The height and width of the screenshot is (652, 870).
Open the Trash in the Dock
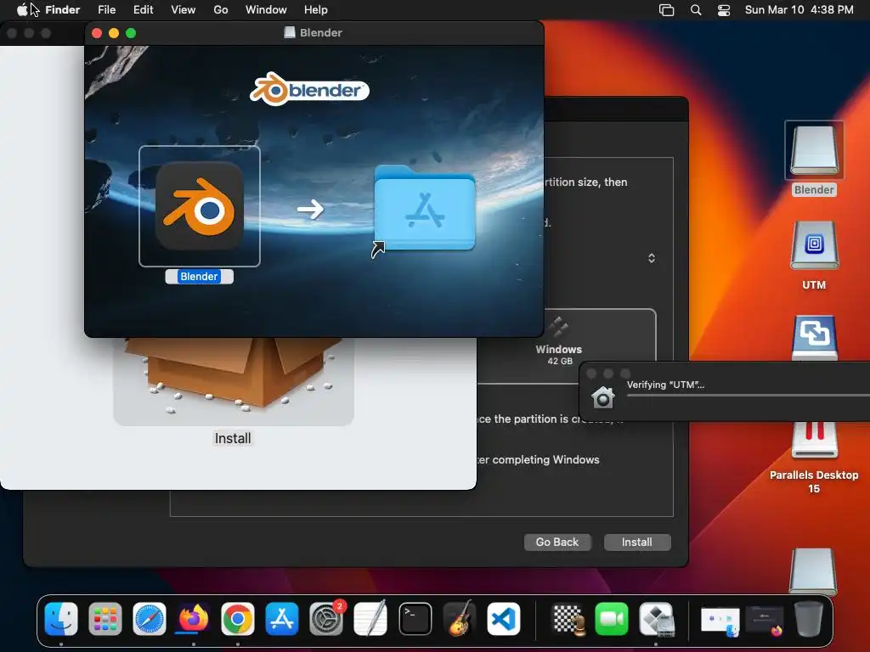tap(809, 619)
